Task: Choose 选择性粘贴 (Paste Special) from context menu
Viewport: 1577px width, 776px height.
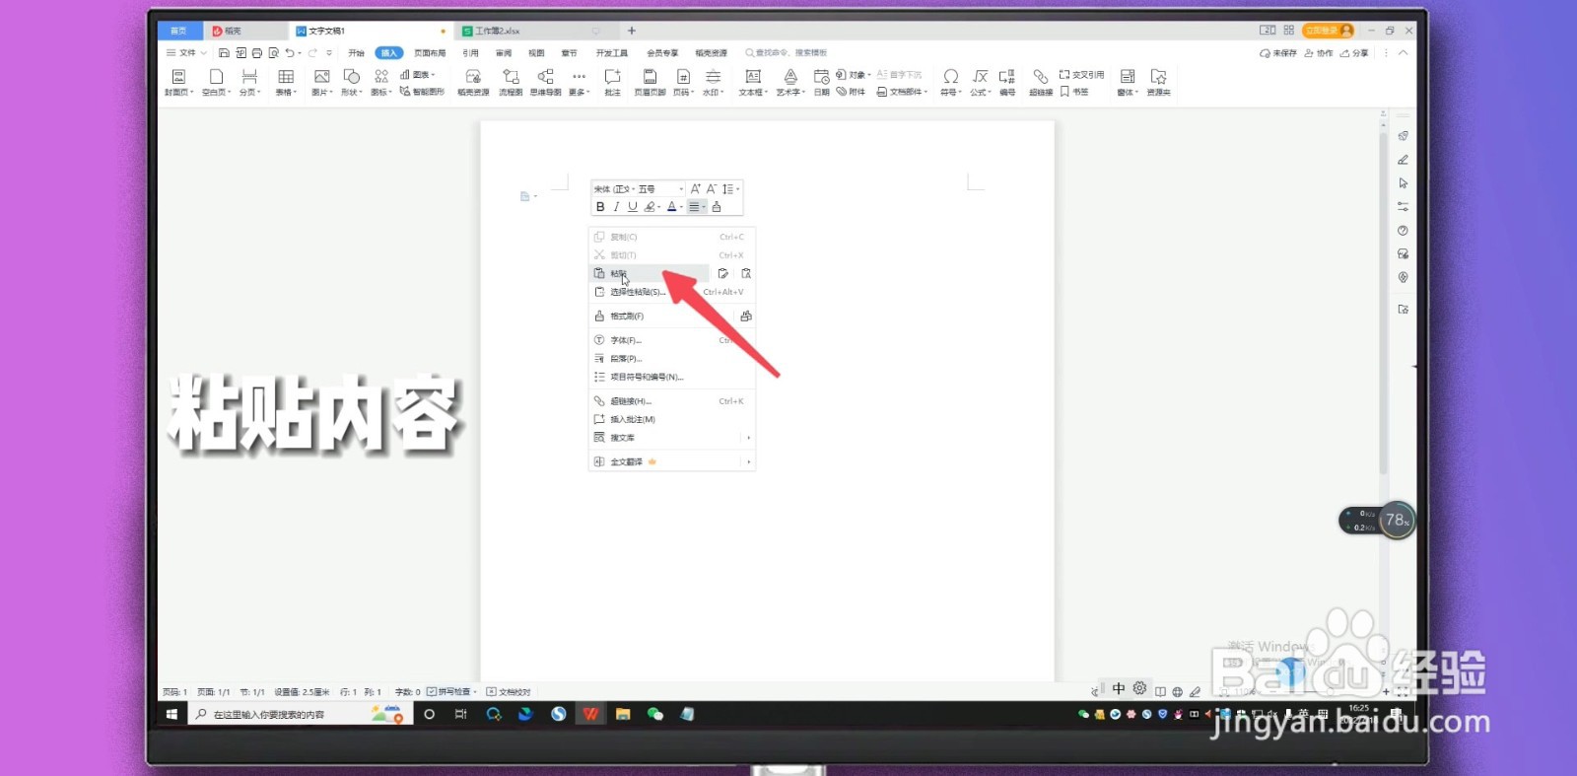Action: (x=672, y=292)
